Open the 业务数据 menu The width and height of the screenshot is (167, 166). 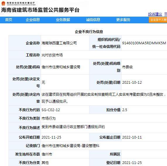coord(63,20)
